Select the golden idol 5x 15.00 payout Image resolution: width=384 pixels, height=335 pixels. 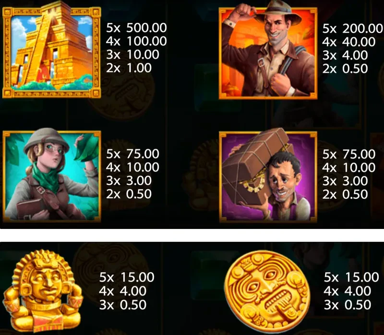coord(127,277)
